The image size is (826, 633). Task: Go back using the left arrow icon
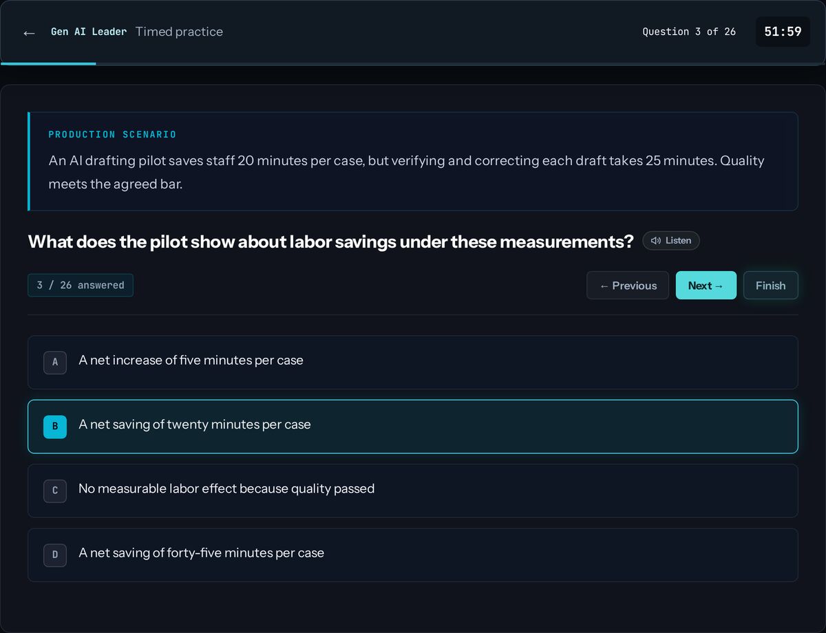coord(29,32)
